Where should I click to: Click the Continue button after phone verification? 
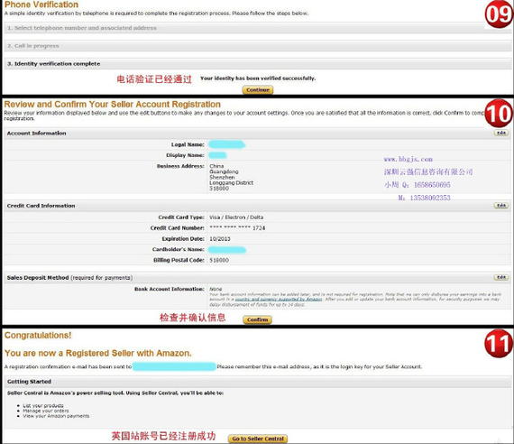click(258, 89)
